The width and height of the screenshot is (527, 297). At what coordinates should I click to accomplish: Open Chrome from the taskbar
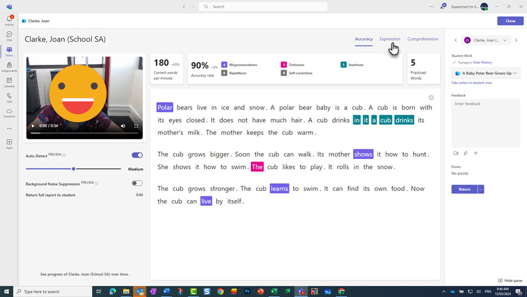[x=220, y=291]
